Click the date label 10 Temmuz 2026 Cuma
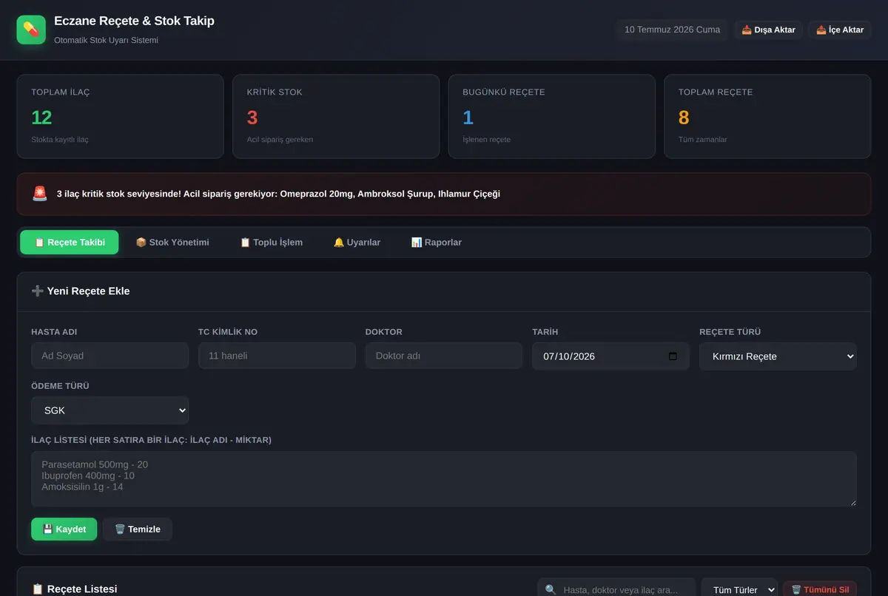Viewport: 888px width, 596px height. point(672,30)
